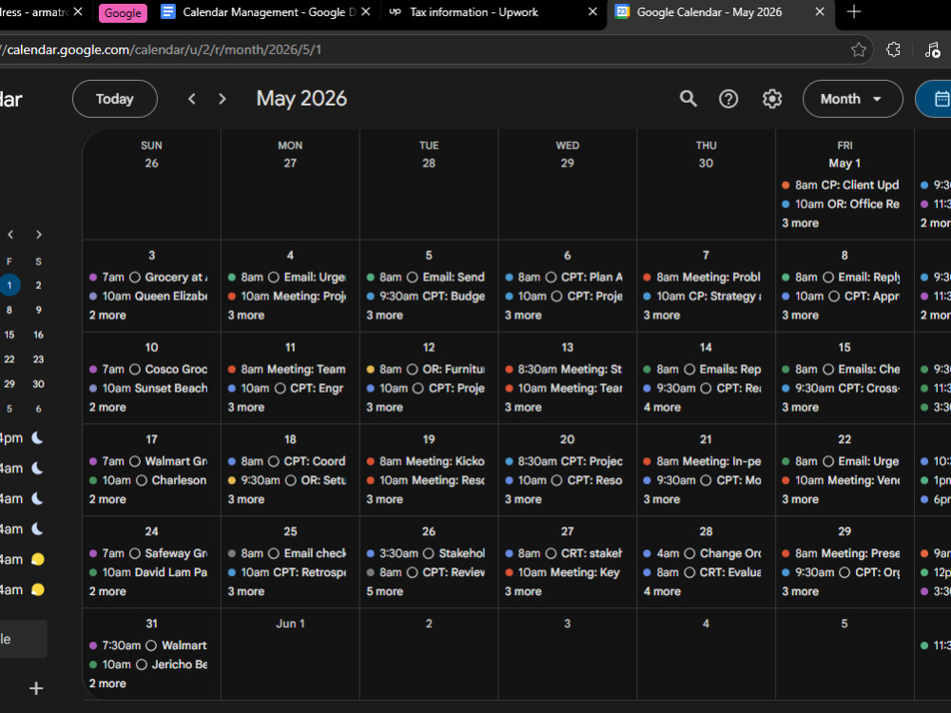Expand 5 more events on Tuesday 26

tap(384, 591)
